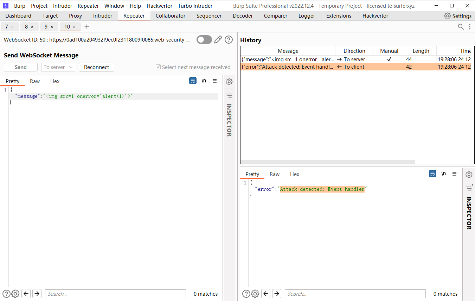
Task: Open the Extensions tab
Action: tap(339, 16)
